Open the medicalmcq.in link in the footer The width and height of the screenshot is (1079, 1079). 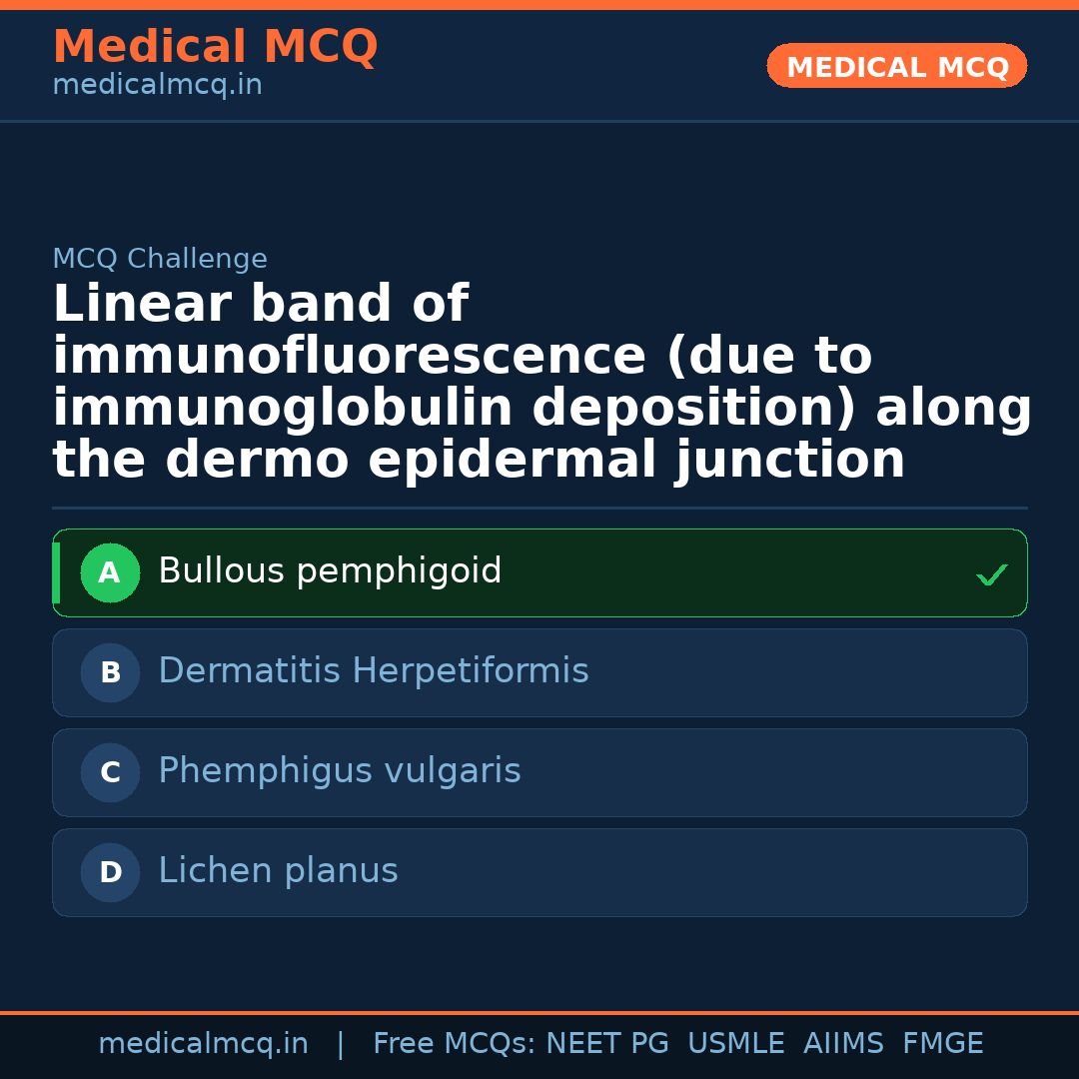(203, 1044)
